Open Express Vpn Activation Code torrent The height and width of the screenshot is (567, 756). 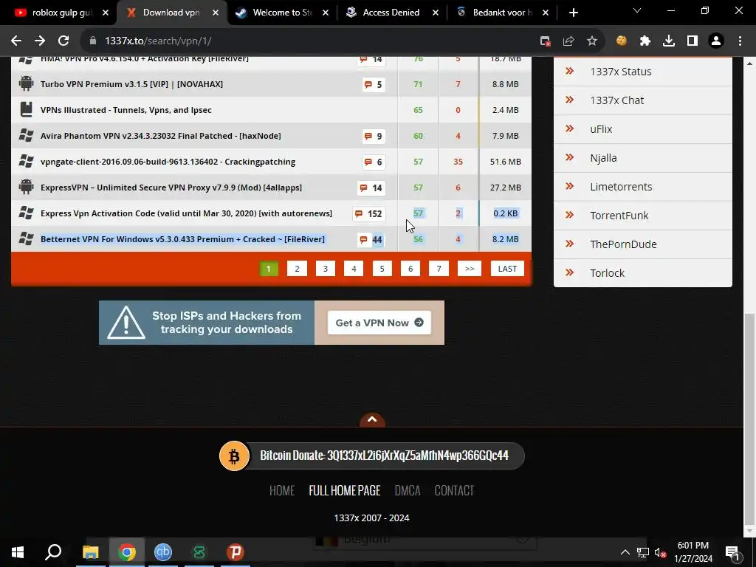point(186,213)
